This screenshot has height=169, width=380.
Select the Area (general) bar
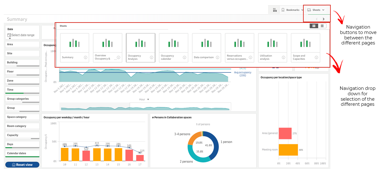285,133
